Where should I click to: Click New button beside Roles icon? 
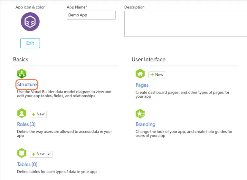38,114
